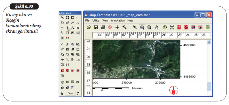The image size is (229, 105).
Task: Open the View menu
Action: [105, 20]
